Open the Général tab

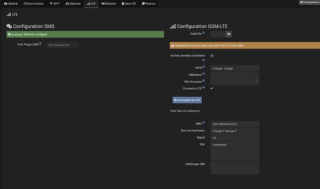pos(11,4)
